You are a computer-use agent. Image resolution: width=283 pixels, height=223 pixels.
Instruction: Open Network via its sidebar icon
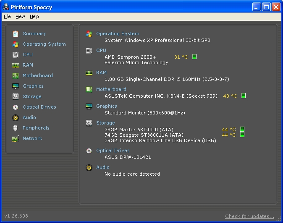coord(16,138)
